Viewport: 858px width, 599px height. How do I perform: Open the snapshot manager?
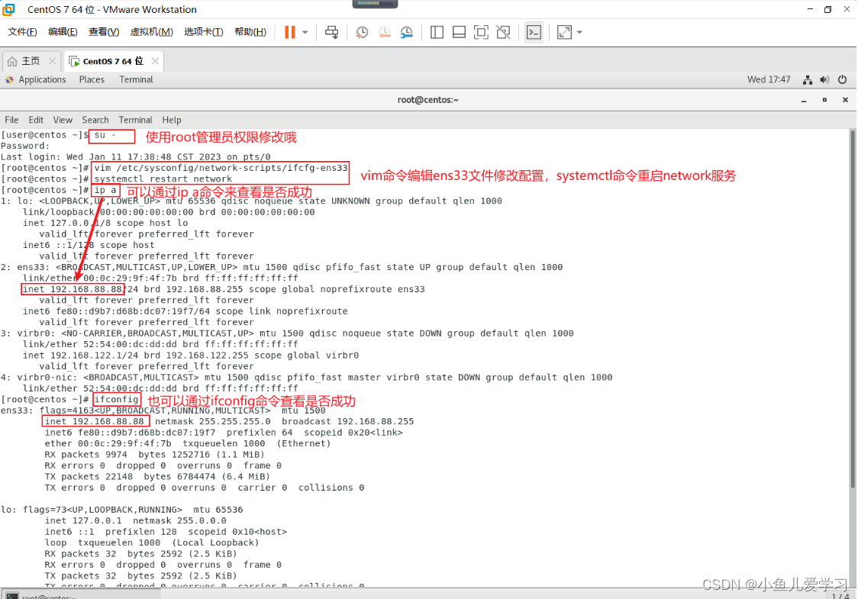[x=407, y=32]
